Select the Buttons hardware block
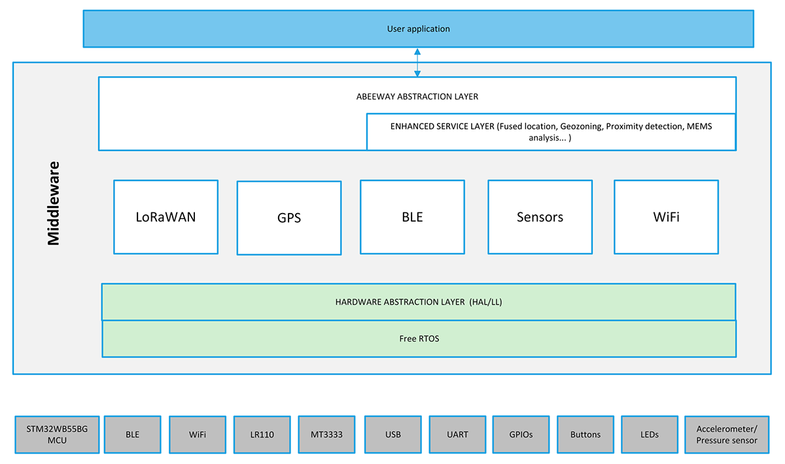The height and width of the screenshot is (464, 785). 585,434
